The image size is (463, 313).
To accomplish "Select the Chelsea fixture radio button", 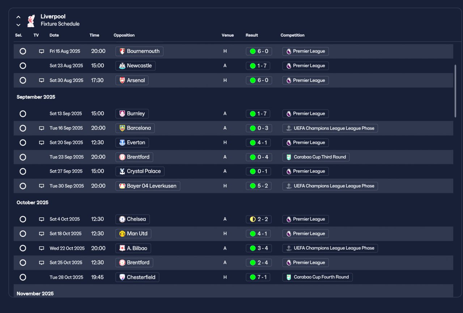I will 23,219.
